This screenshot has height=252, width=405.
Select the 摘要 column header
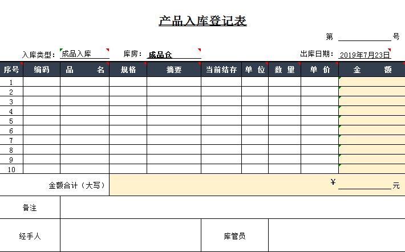(x=173, y=70)
